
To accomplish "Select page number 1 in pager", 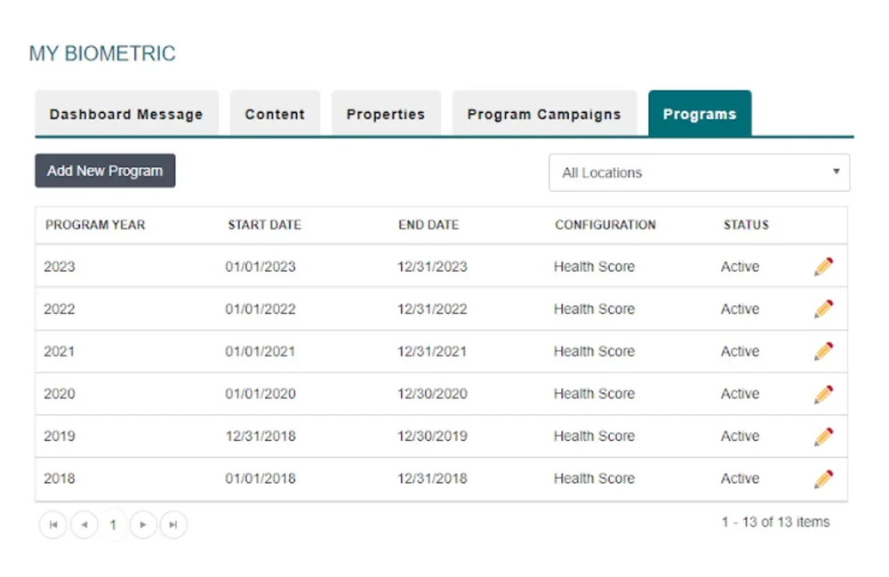I will 113,525.
